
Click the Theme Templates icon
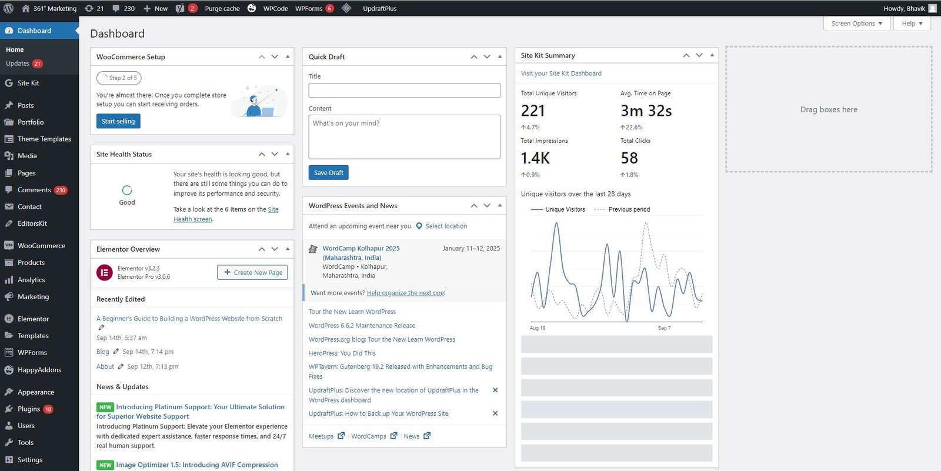pyautogui.click(x=9, y=139)
